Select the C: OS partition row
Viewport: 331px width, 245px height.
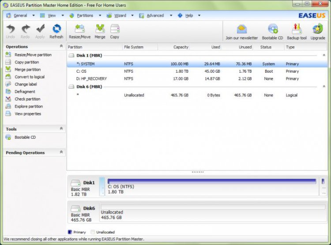(197, 71)
